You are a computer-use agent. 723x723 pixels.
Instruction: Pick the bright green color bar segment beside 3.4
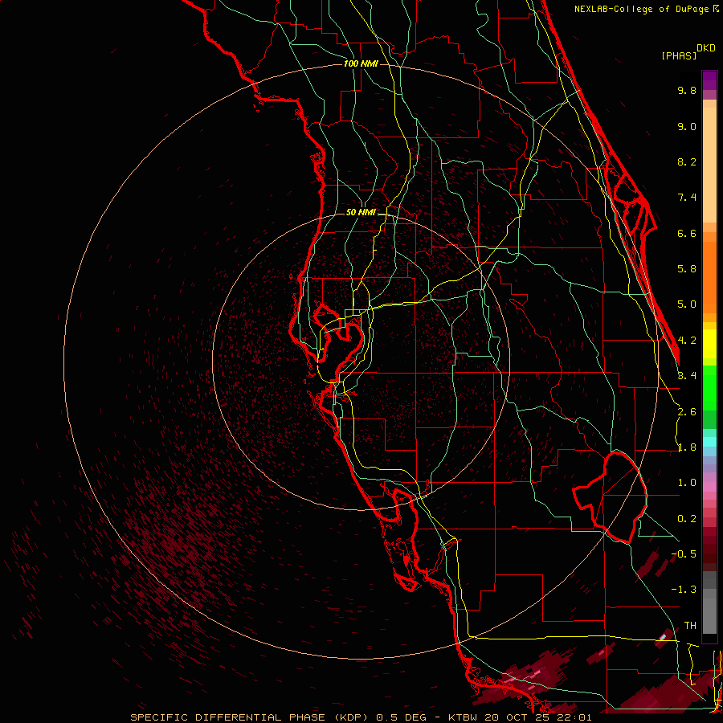[709, 387]
